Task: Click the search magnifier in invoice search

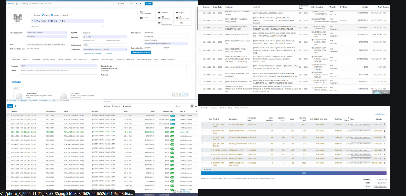Action: [x=196, y=102]
